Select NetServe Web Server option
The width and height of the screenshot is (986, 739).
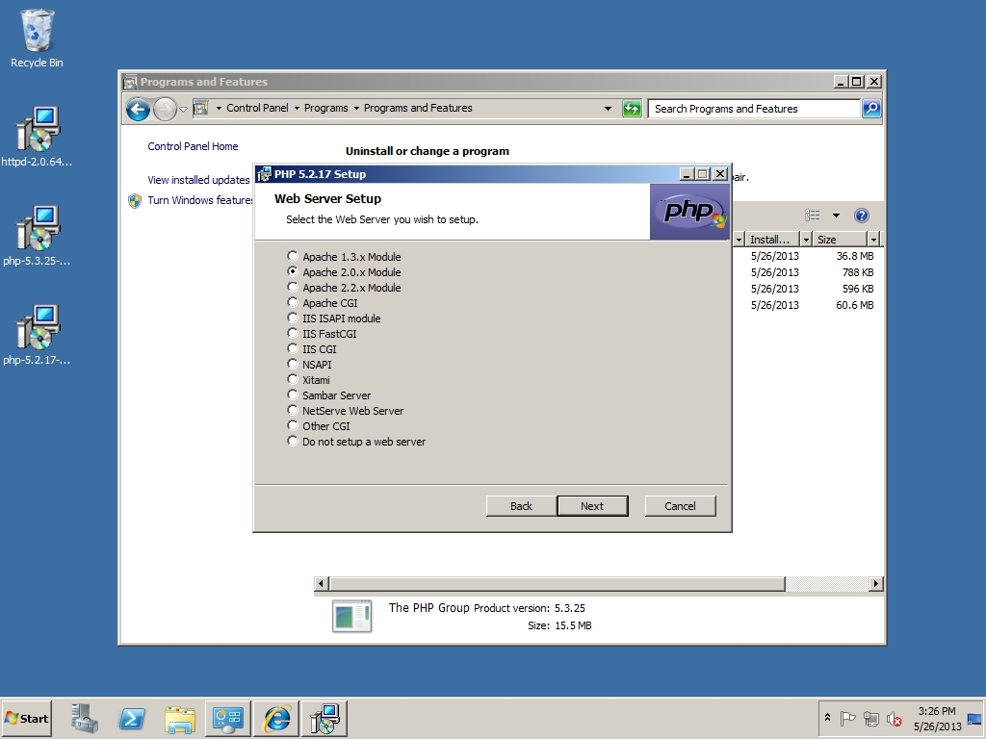point(293,410)
